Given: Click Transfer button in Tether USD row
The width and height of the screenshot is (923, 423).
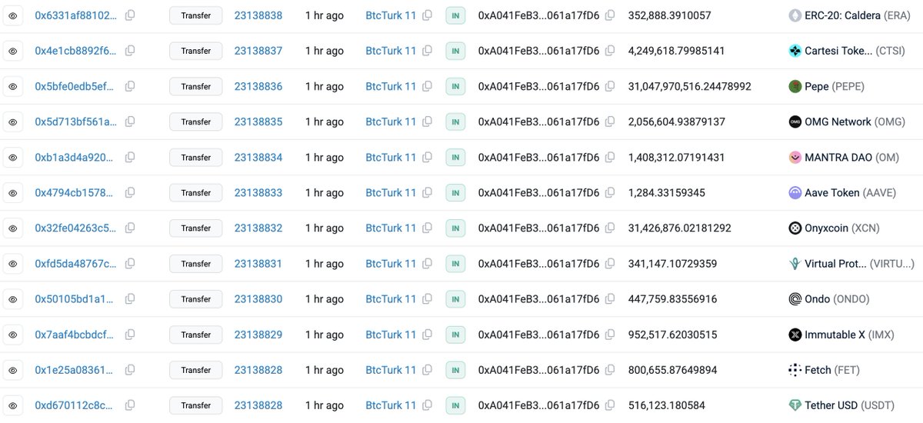Looking at the screenshot, I should tap(195, 405).
